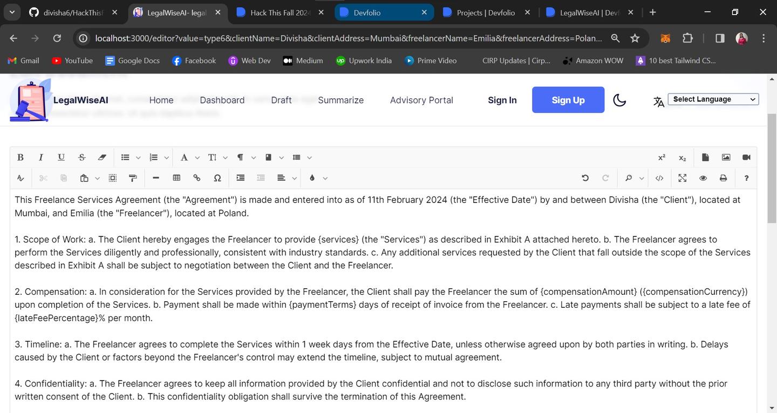Viewport: 777px width, 413px height.
Task: Click the insert image icon
Action: pyautogui.click(x=726, y=157)
